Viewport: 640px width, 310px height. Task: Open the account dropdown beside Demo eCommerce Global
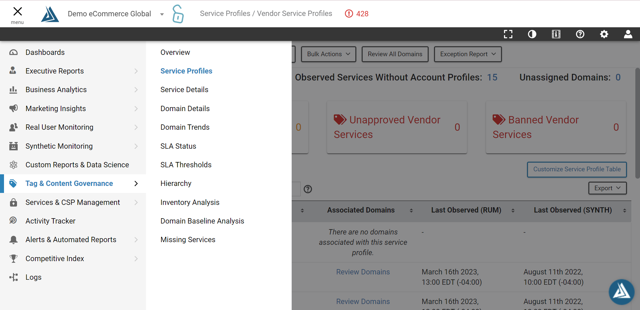point(162,14)
